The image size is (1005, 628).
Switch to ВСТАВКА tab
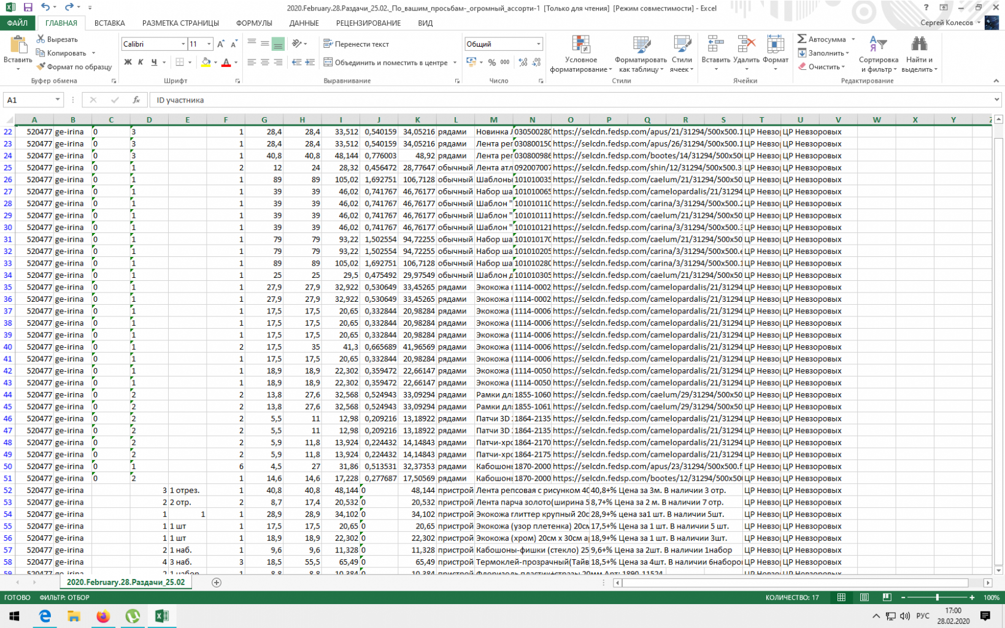pyautogui.click(x=110, y=23)
